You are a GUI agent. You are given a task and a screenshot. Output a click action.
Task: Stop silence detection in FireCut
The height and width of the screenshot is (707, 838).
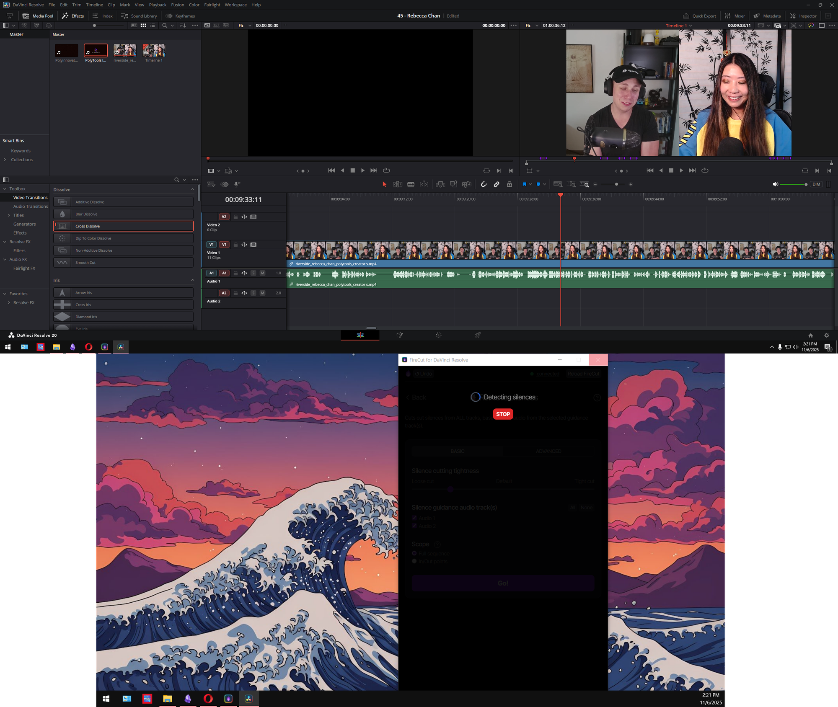(503, 414)
